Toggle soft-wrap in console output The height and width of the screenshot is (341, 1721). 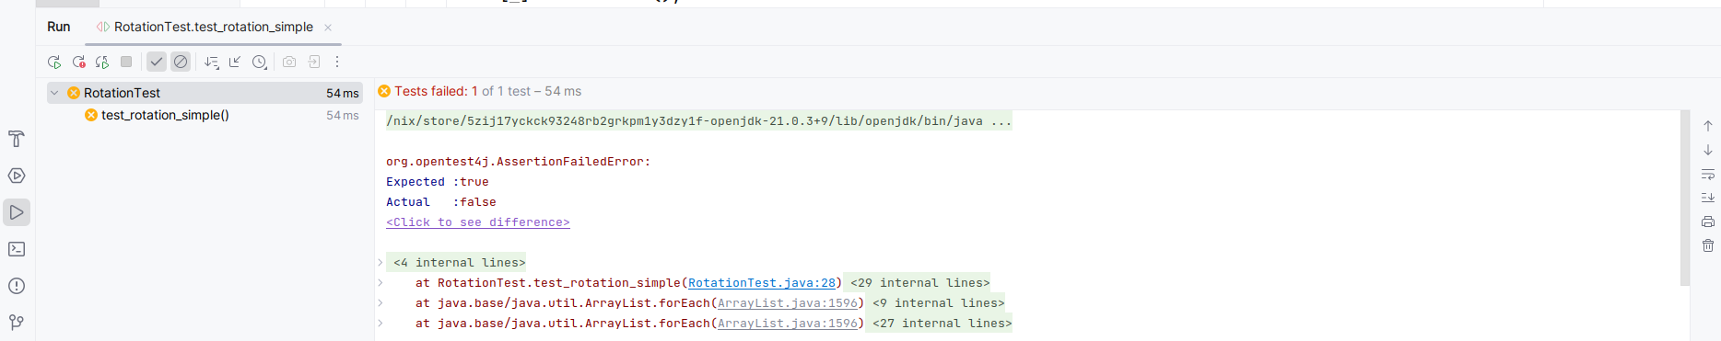click(1707, 174)
